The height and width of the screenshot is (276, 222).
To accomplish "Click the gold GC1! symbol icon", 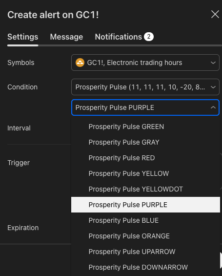I will 80,63.
